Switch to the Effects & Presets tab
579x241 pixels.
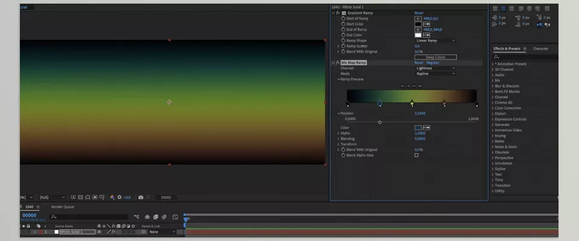507,49
